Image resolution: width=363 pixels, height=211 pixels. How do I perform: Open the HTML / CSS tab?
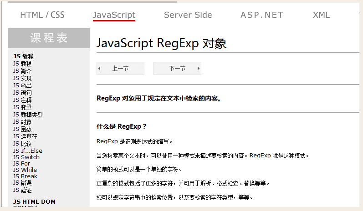42,15
